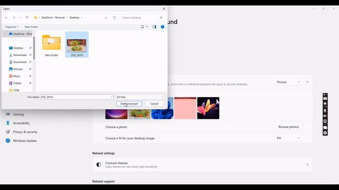Select OneDrive - Personal in navigation tree
Viewport: 339px width, 190px height.
20,34
